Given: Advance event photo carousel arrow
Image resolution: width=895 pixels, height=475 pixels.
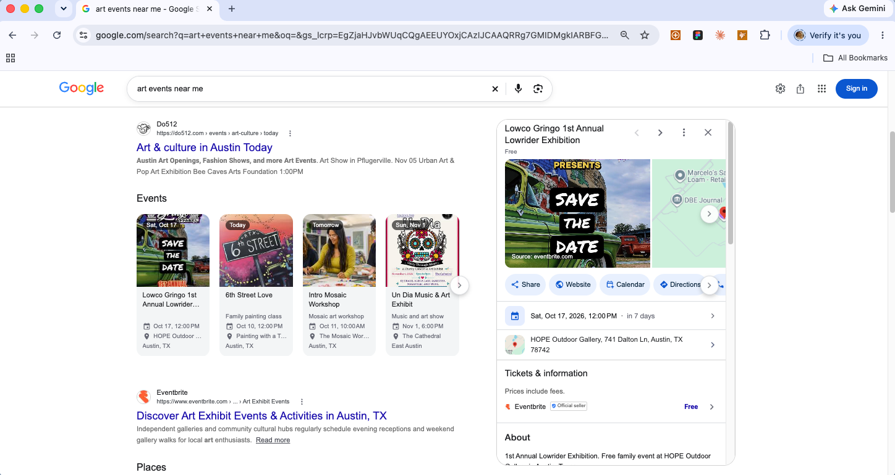Looking at the screenshot, I should [710, 214].
